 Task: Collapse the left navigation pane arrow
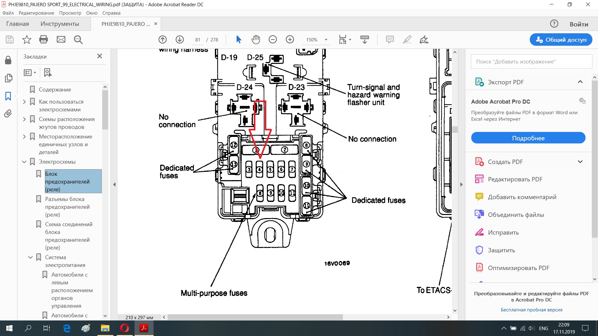(114, 184)
